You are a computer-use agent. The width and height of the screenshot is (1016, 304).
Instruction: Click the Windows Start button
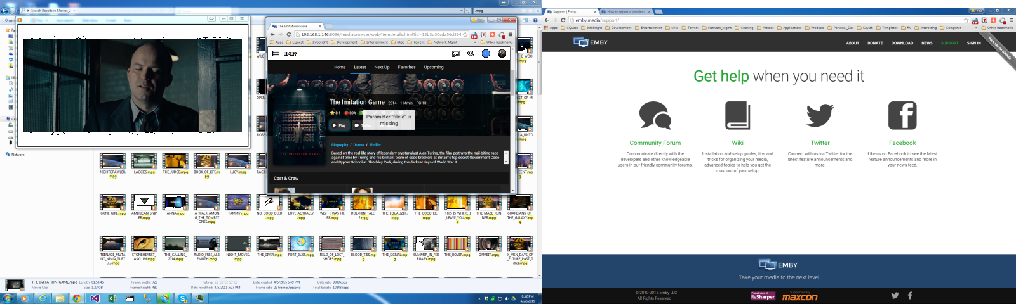tap(8, 298)
